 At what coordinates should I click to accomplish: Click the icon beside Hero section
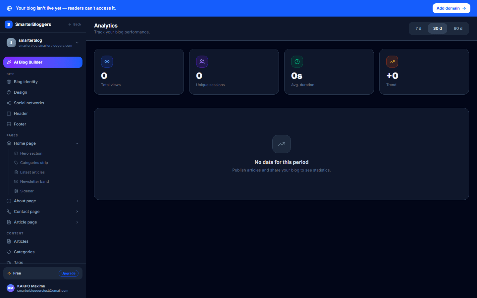coord(16,153)
